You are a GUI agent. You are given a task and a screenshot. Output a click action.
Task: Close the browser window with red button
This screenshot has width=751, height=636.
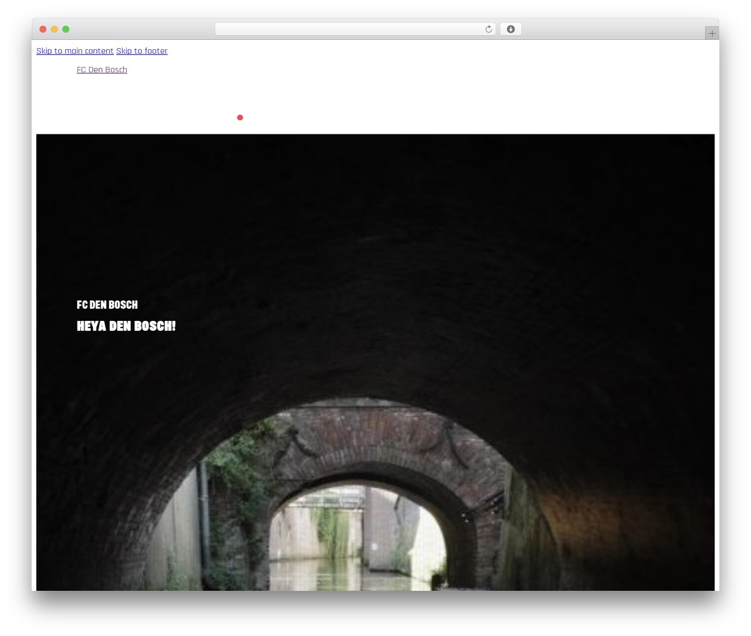click(43, 29)
